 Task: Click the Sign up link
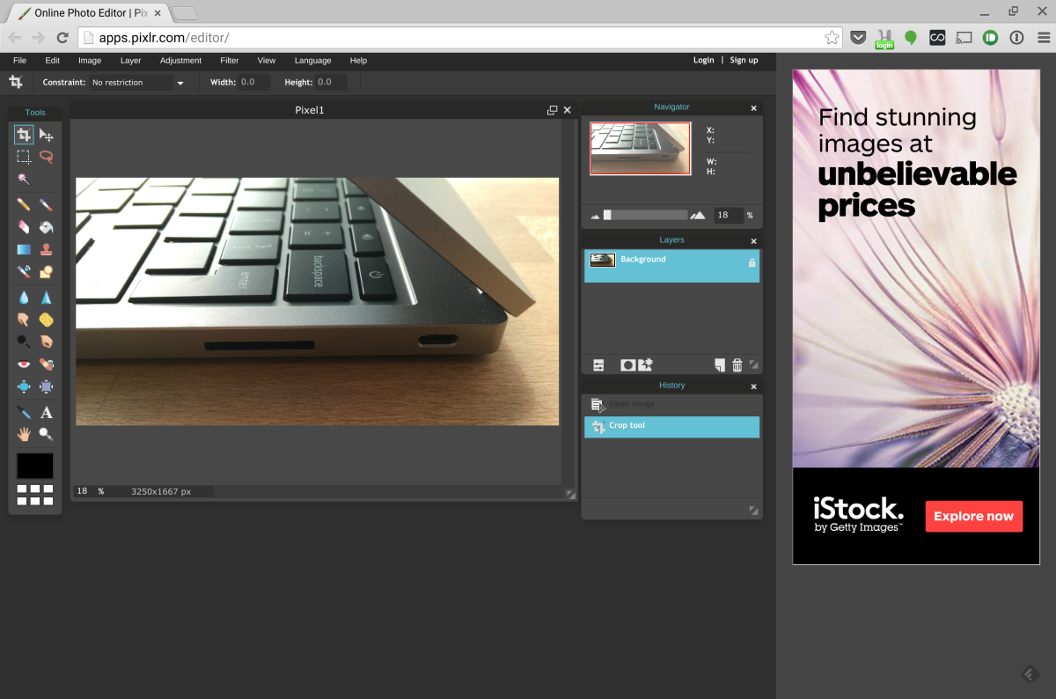point(744,61)
